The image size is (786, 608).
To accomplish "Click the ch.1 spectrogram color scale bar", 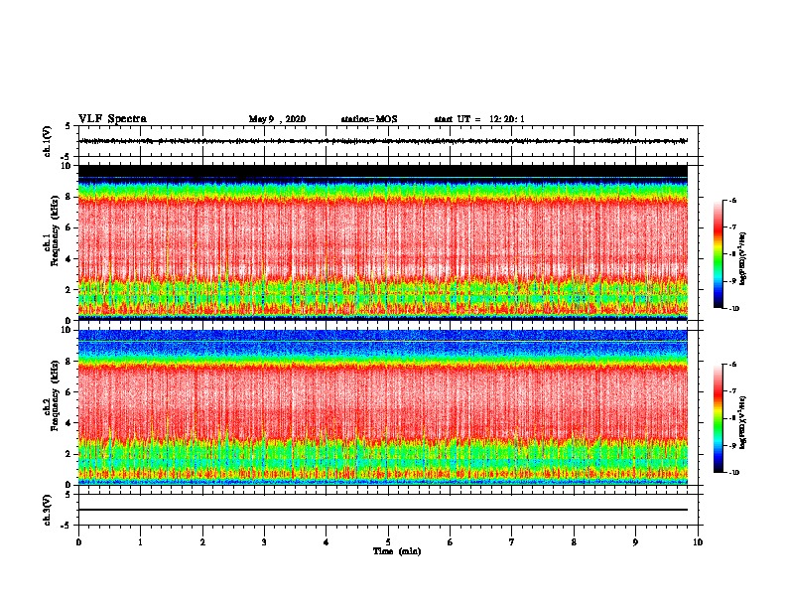I will (718, 254).
